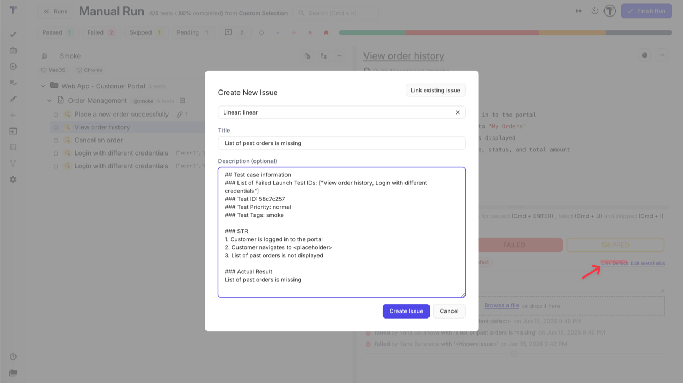
Task: Open the help question mark icon
Action: [13, 357]
